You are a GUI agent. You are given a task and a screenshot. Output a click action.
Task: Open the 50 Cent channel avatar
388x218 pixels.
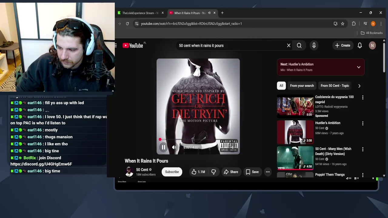pos(129,172)
